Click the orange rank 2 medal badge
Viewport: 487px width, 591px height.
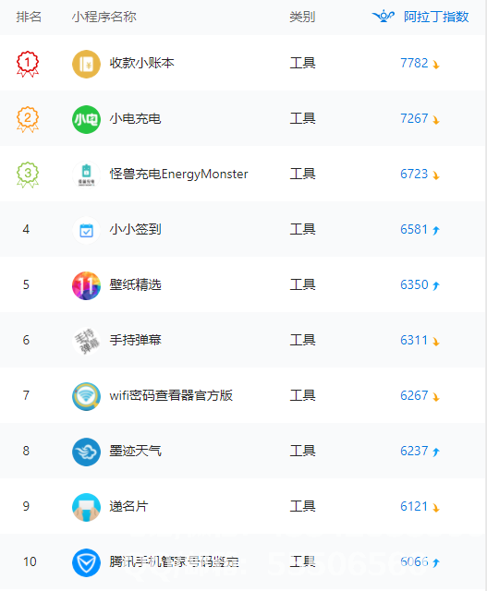click(28, 119)
